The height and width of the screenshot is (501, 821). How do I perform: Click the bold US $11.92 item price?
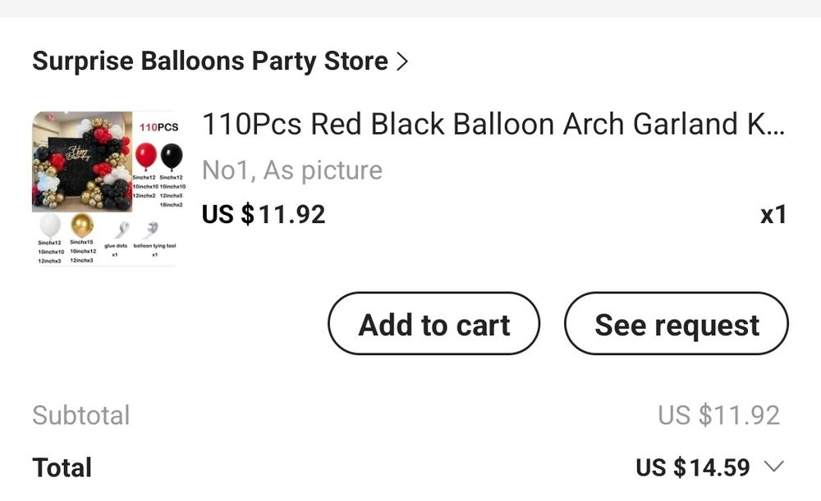[264, 215]
